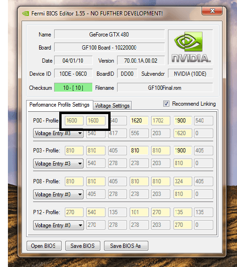Viewport: 237px width, 267px height.
Task: Click the P00 row 417 value field
Action: pyautogui.click(x=118, y=133)
